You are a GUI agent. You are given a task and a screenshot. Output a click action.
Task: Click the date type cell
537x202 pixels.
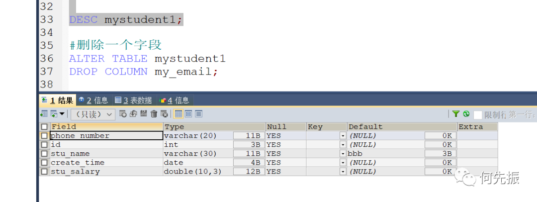pos(198,163)
